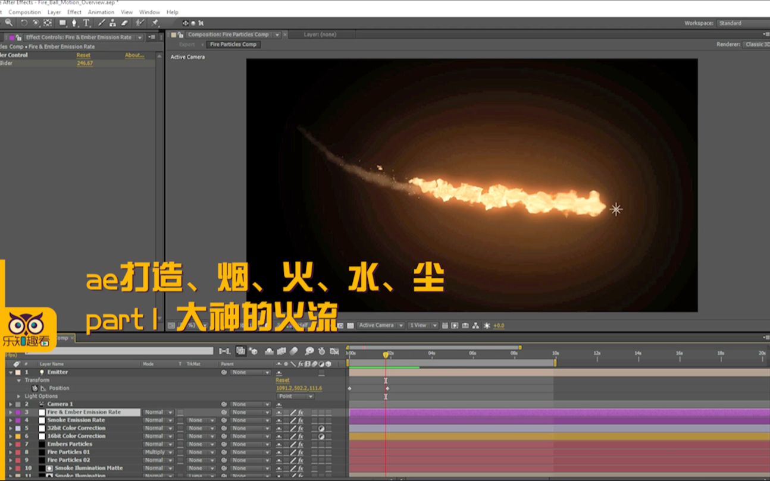
Task: Select the Rotation tool
Action: [x=24, y=23]
